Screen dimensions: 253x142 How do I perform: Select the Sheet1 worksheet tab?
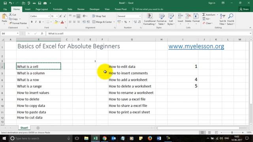coord(24,128)
